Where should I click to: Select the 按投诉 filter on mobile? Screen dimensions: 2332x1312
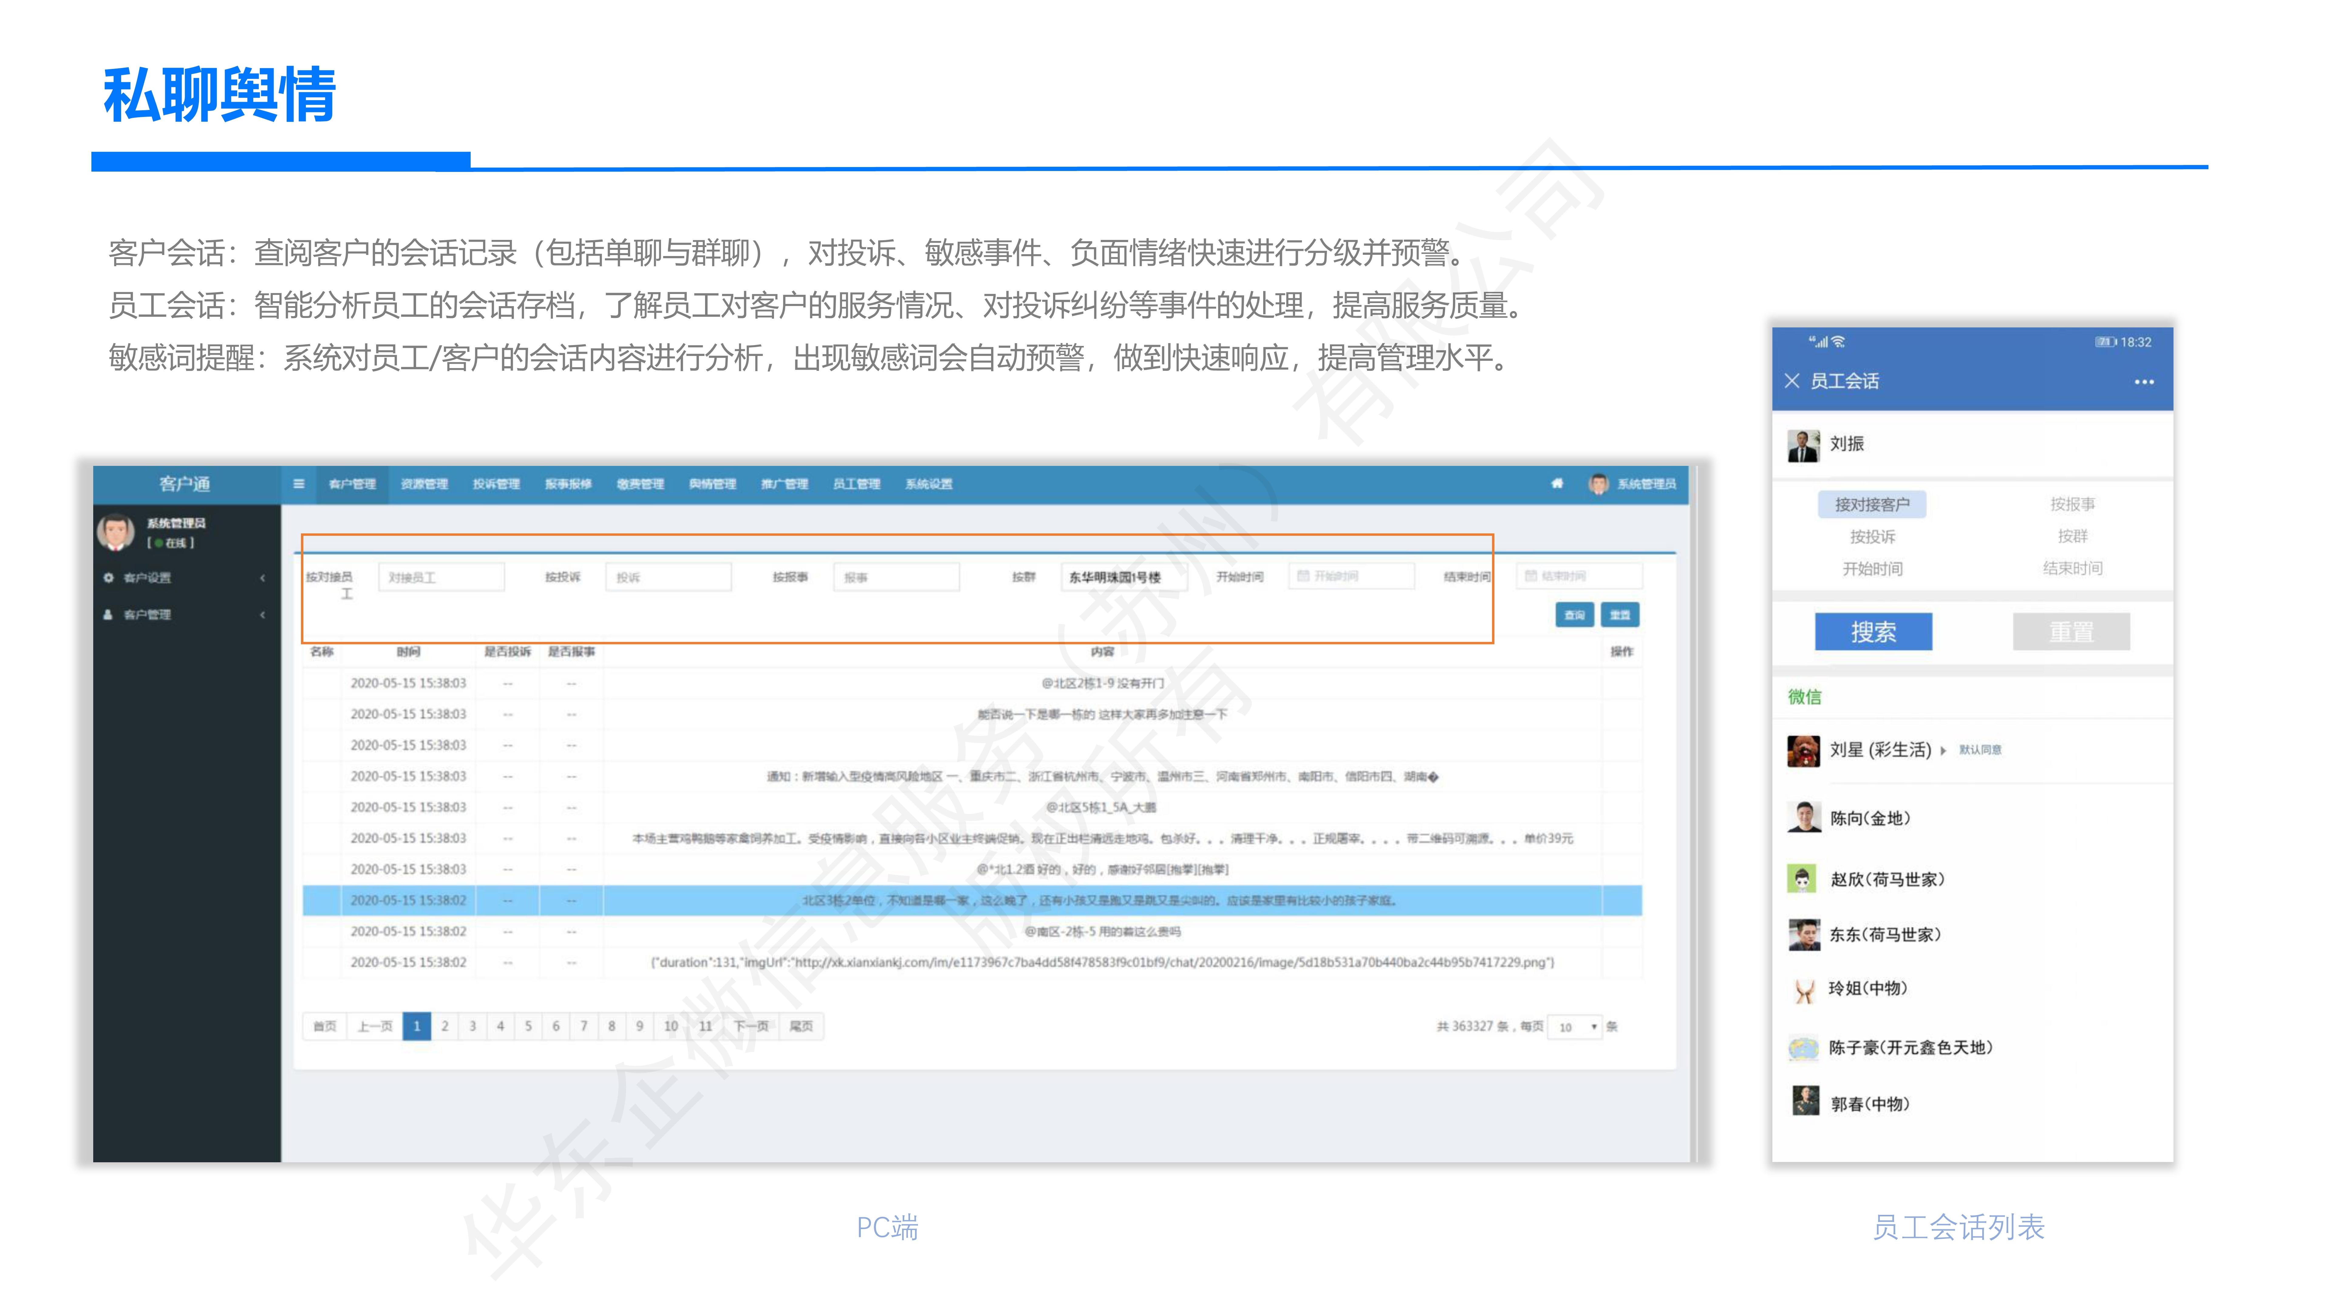point(1872,537)
